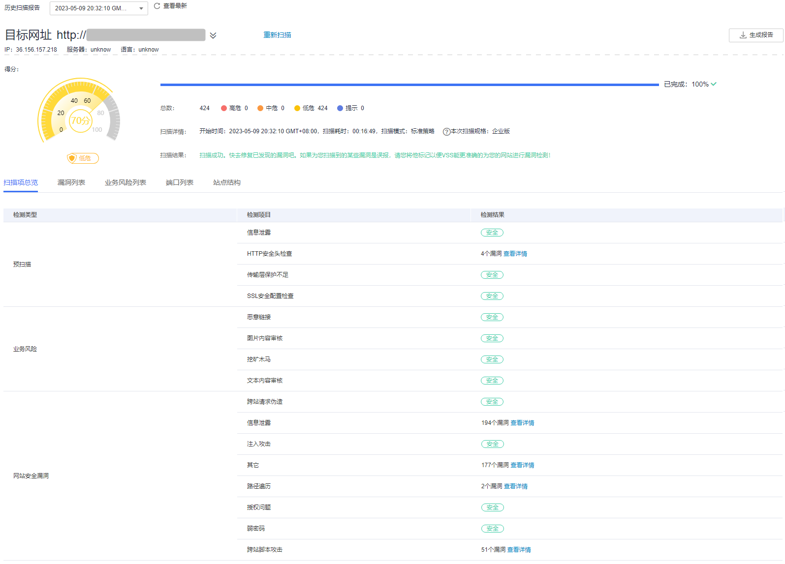View details for 跨站脚本攻击 51个漏洞
Image resolution: width=785 pixels, height=564 pixels.
519,550
